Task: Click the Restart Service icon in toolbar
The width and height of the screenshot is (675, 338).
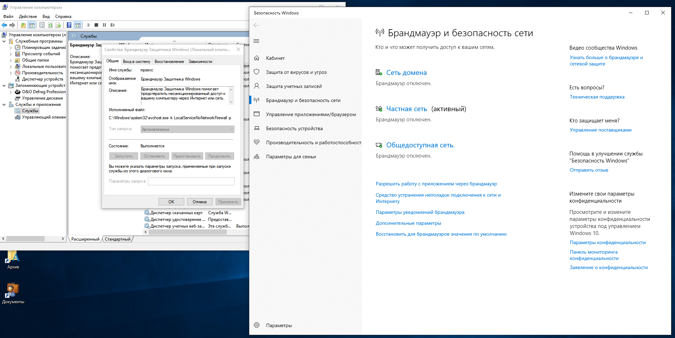Action: [112, 25]
